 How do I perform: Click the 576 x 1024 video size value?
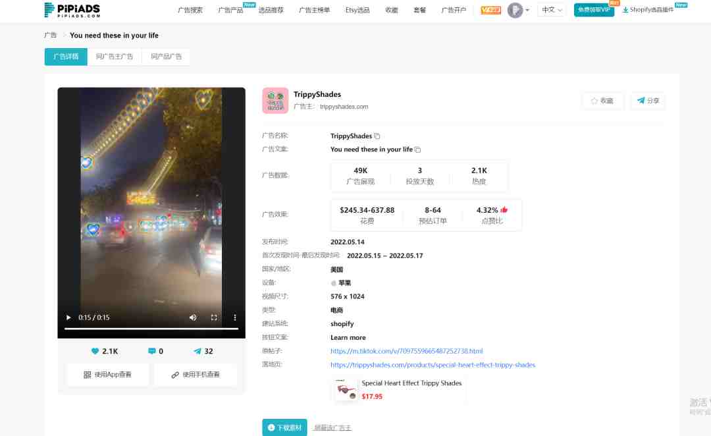tap(348, 297)
